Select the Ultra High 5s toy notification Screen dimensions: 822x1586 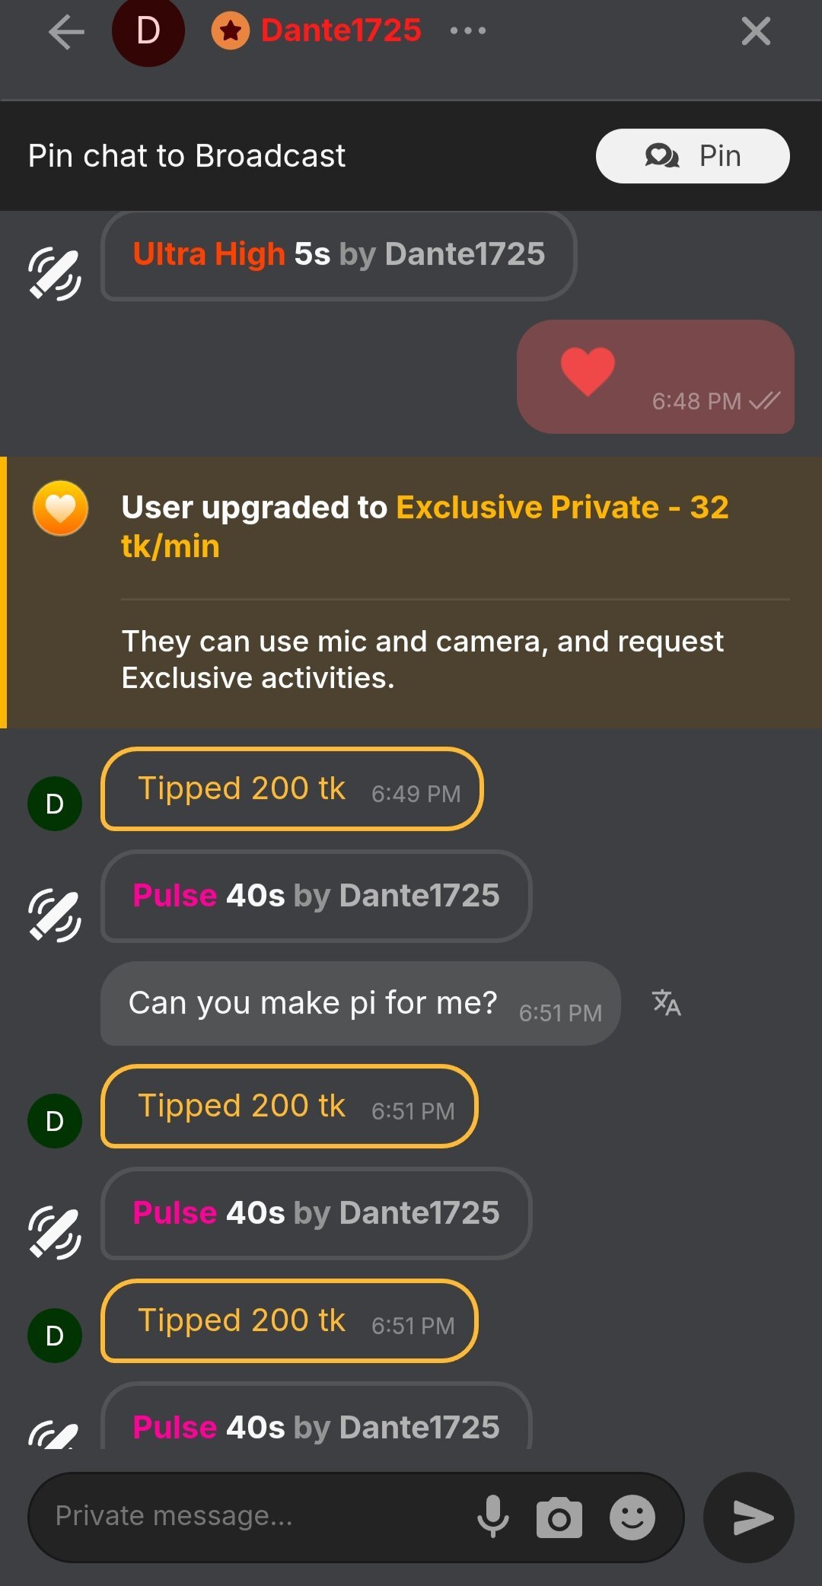pos(339,255)
